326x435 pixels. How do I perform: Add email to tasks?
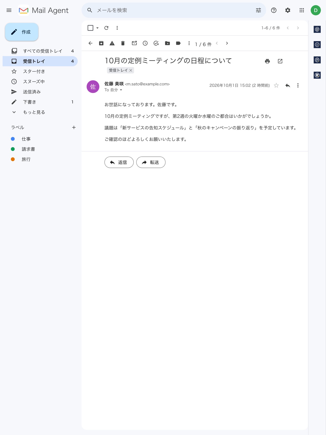[x=156, y=43]
